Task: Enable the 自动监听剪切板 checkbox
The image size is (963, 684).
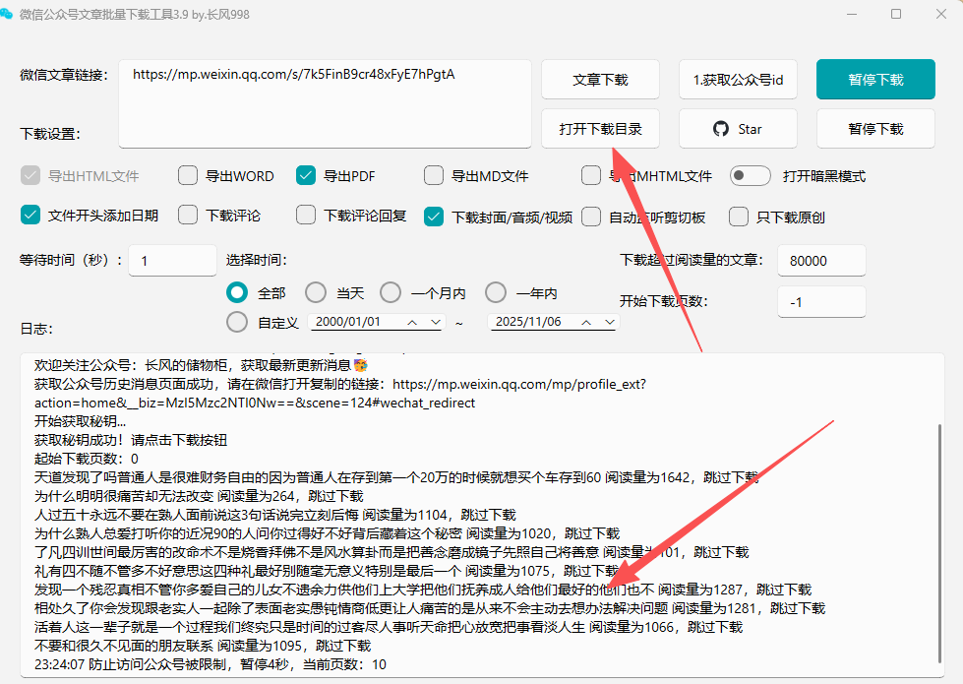Action: (x=591, y=217)
